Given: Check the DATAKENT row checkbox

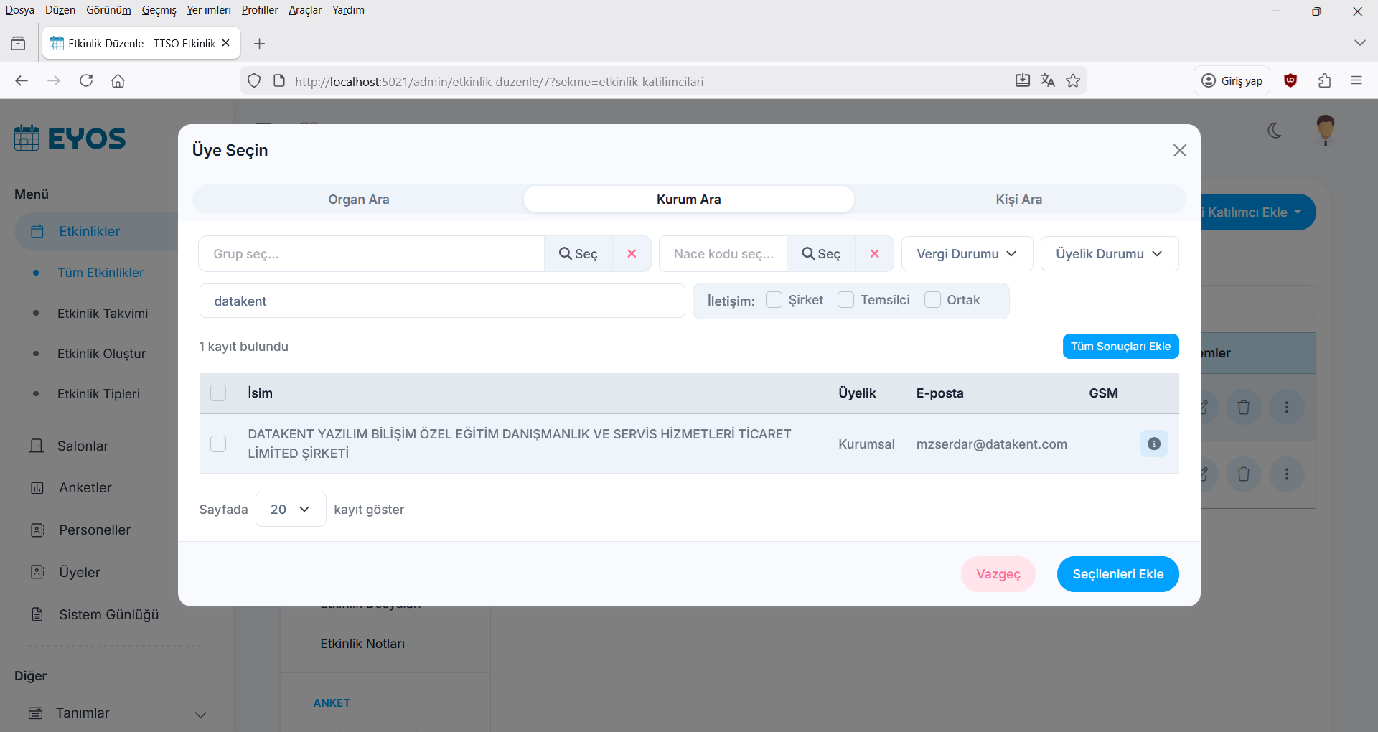Looking at the screenshot, I should click(x=218, y=444).
